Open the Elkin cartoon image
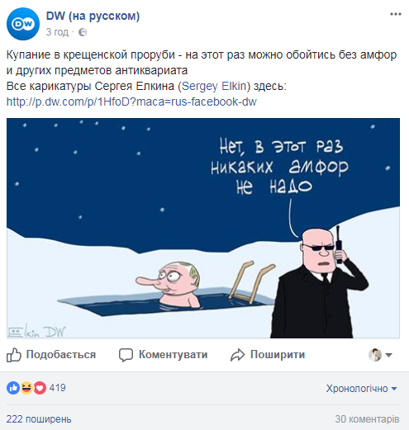Image resolution: width=409 pixels, height=430 pixels. (x=203, y=228)
